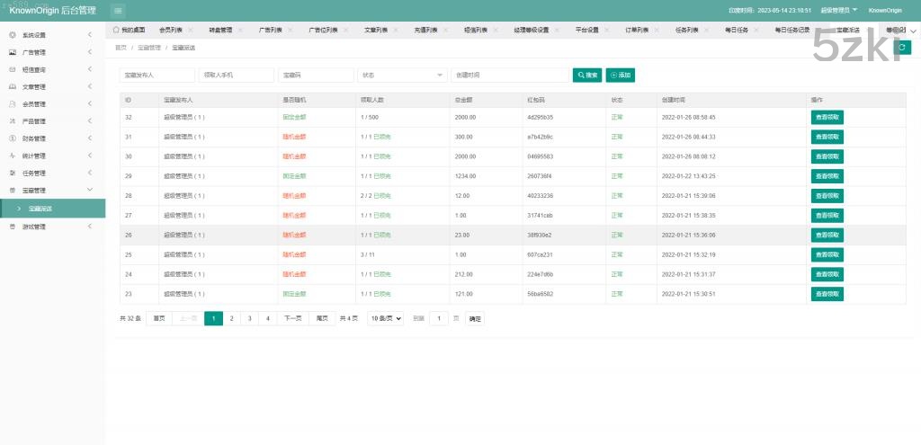This screenshot has height=445, width=921.
Task: Click the 我的桌面 home tab icon
Action: pyautogui.click(x=116, y=30)
